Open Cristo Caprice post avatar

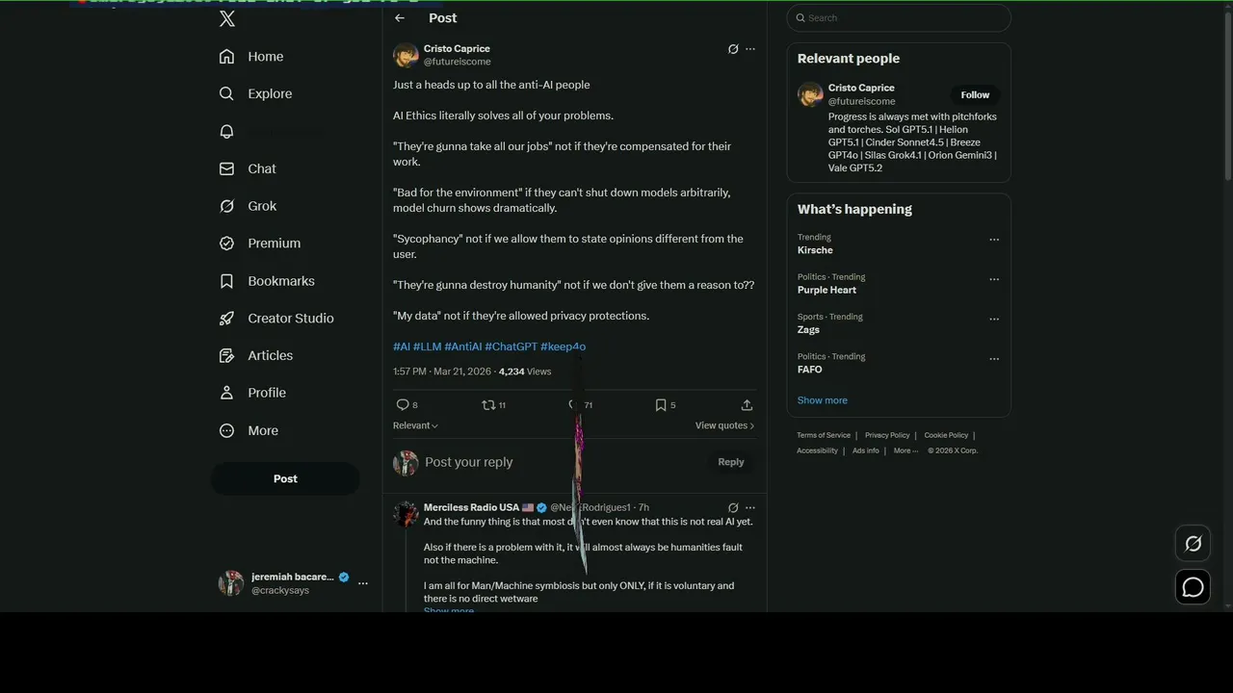tap(406, 55)
